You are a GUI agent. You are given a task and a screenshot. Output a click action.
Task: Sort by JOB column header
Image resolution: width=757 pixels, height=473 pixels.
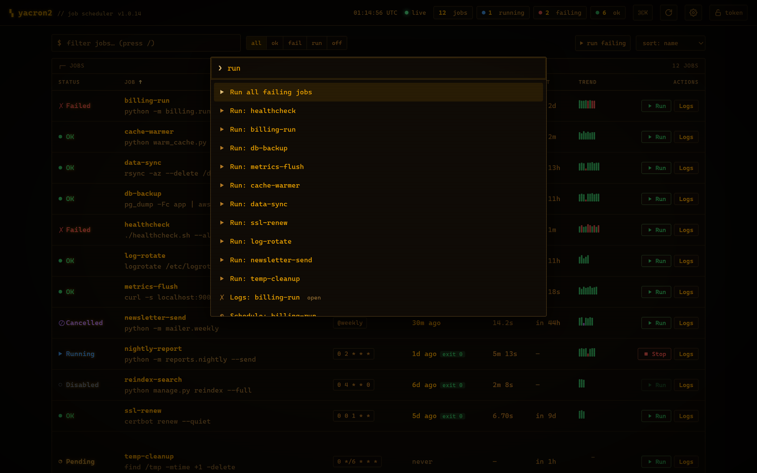[133, 82]
